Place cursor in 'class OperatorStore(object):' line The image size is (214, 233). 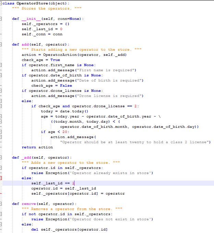[x=36, y=3]
